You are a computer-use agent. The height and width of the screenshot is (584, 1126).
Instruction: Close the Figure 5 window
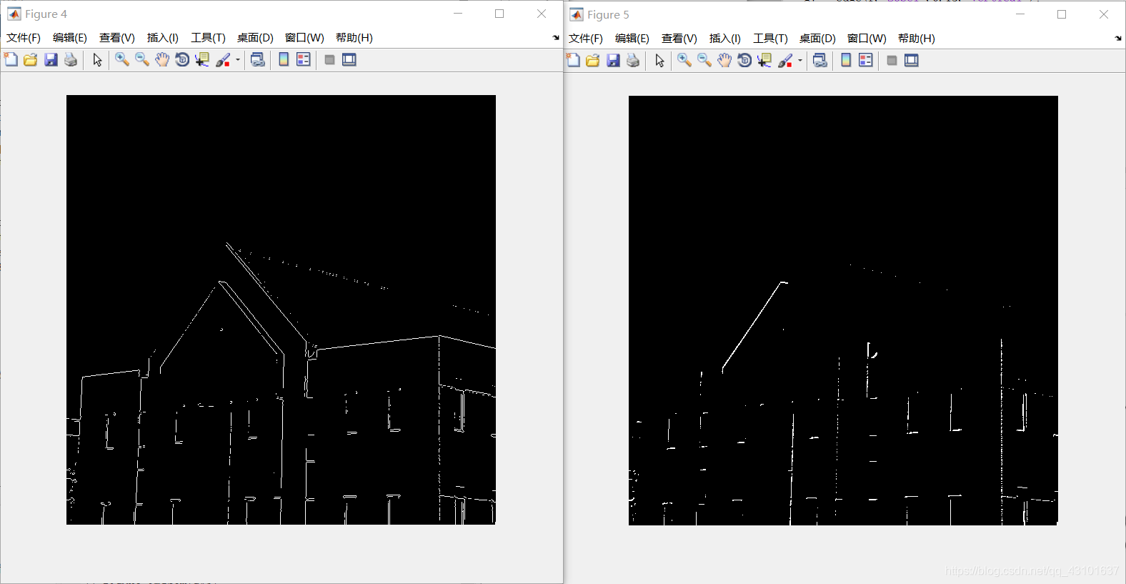tap(1104, 14)
